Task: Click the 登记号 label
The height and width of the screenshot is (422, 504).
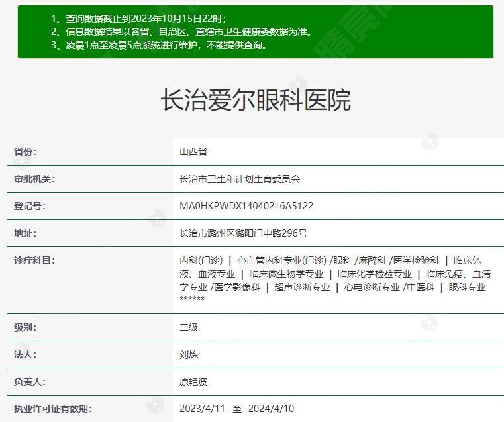Action: click(x=30, y=205)
